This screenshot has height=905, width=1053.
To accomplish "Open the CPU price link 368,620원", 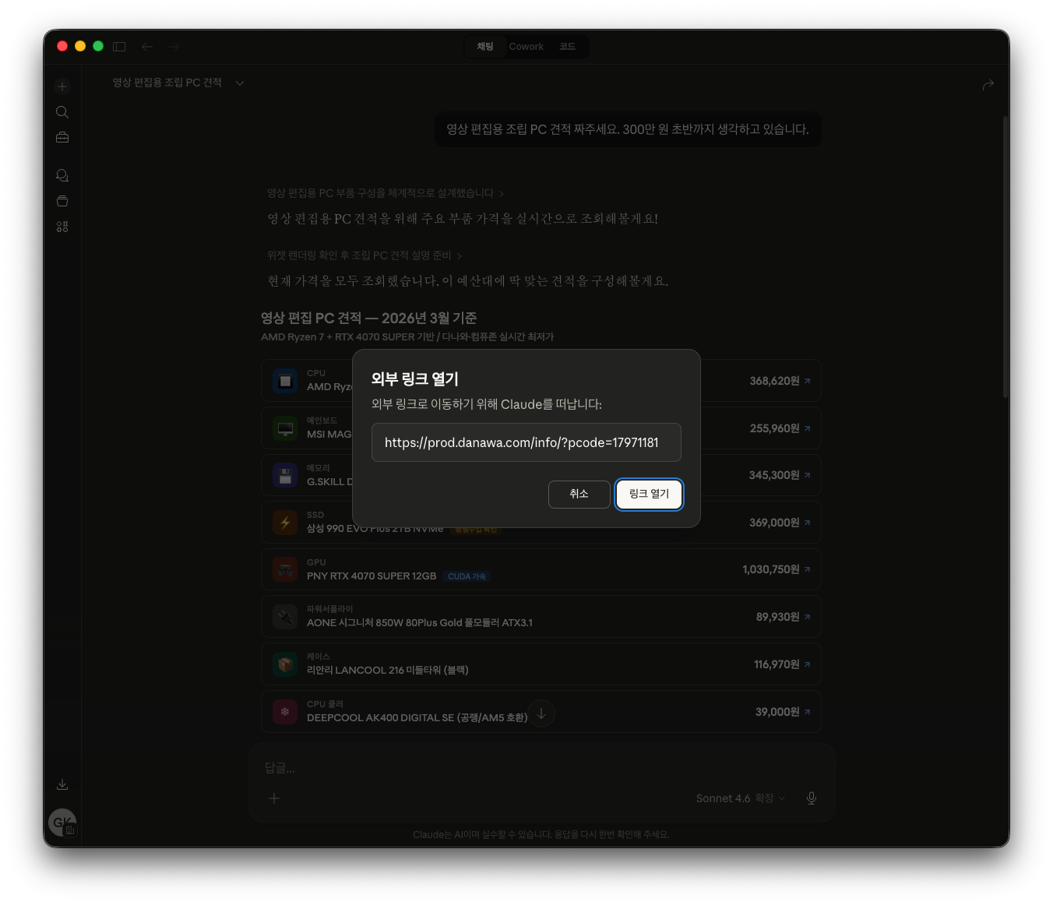I will coord(780,381).
